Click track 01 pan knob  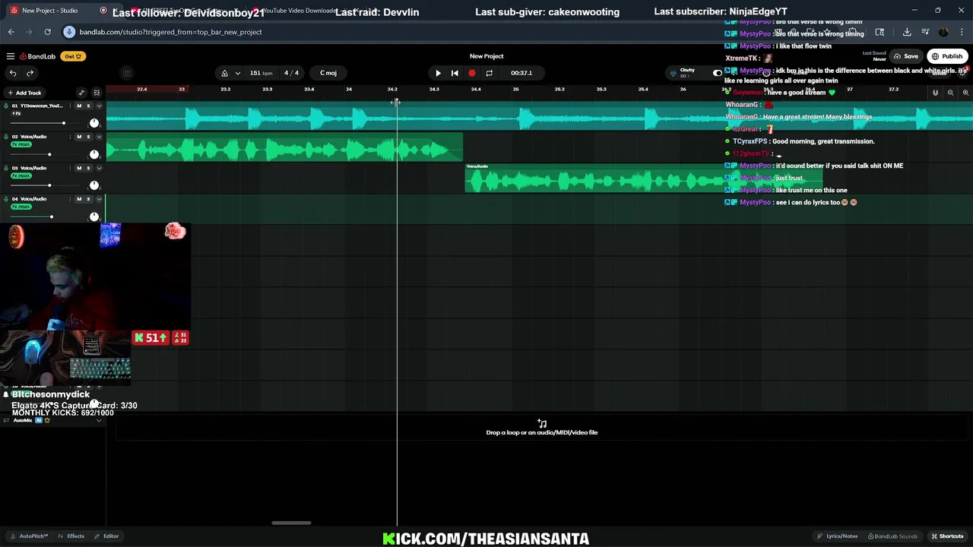click(93, 123)
